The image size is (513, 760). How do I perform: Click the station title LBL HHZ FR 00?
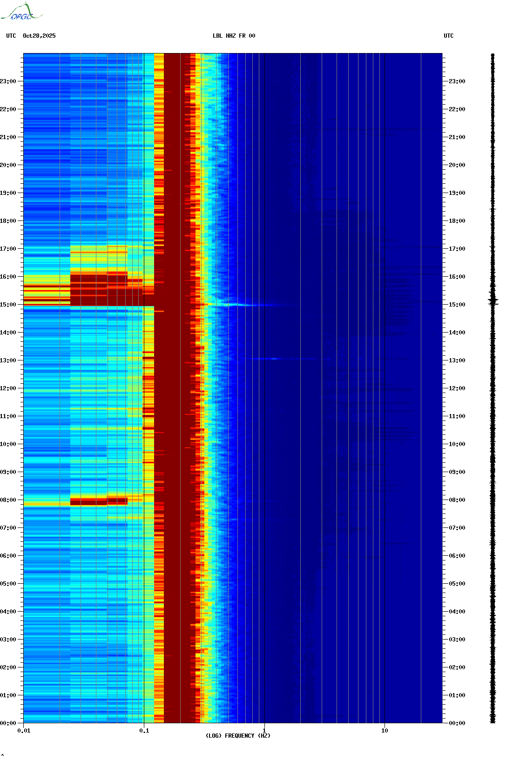point(234,36)
